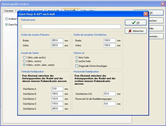
Task: Click the Sticken an group label
Action: (x=79, y=53)
